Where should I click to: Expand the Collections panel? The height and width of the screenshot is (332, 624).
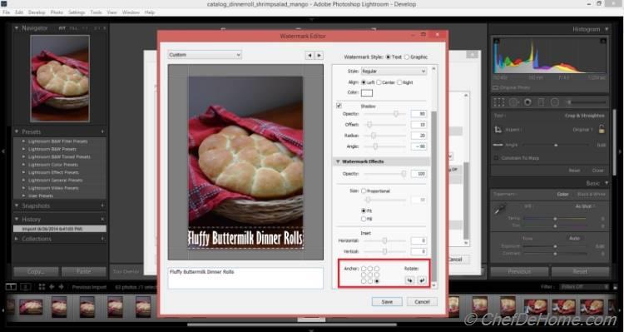pos(17,239)
